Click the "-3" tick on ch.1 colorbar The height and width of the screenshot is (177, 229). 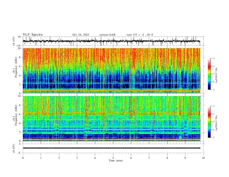coord(213,58)
